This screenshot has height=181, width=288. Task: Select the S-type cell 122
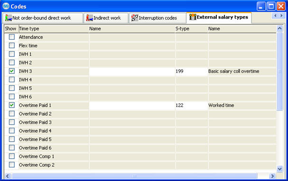pos(191,105)
